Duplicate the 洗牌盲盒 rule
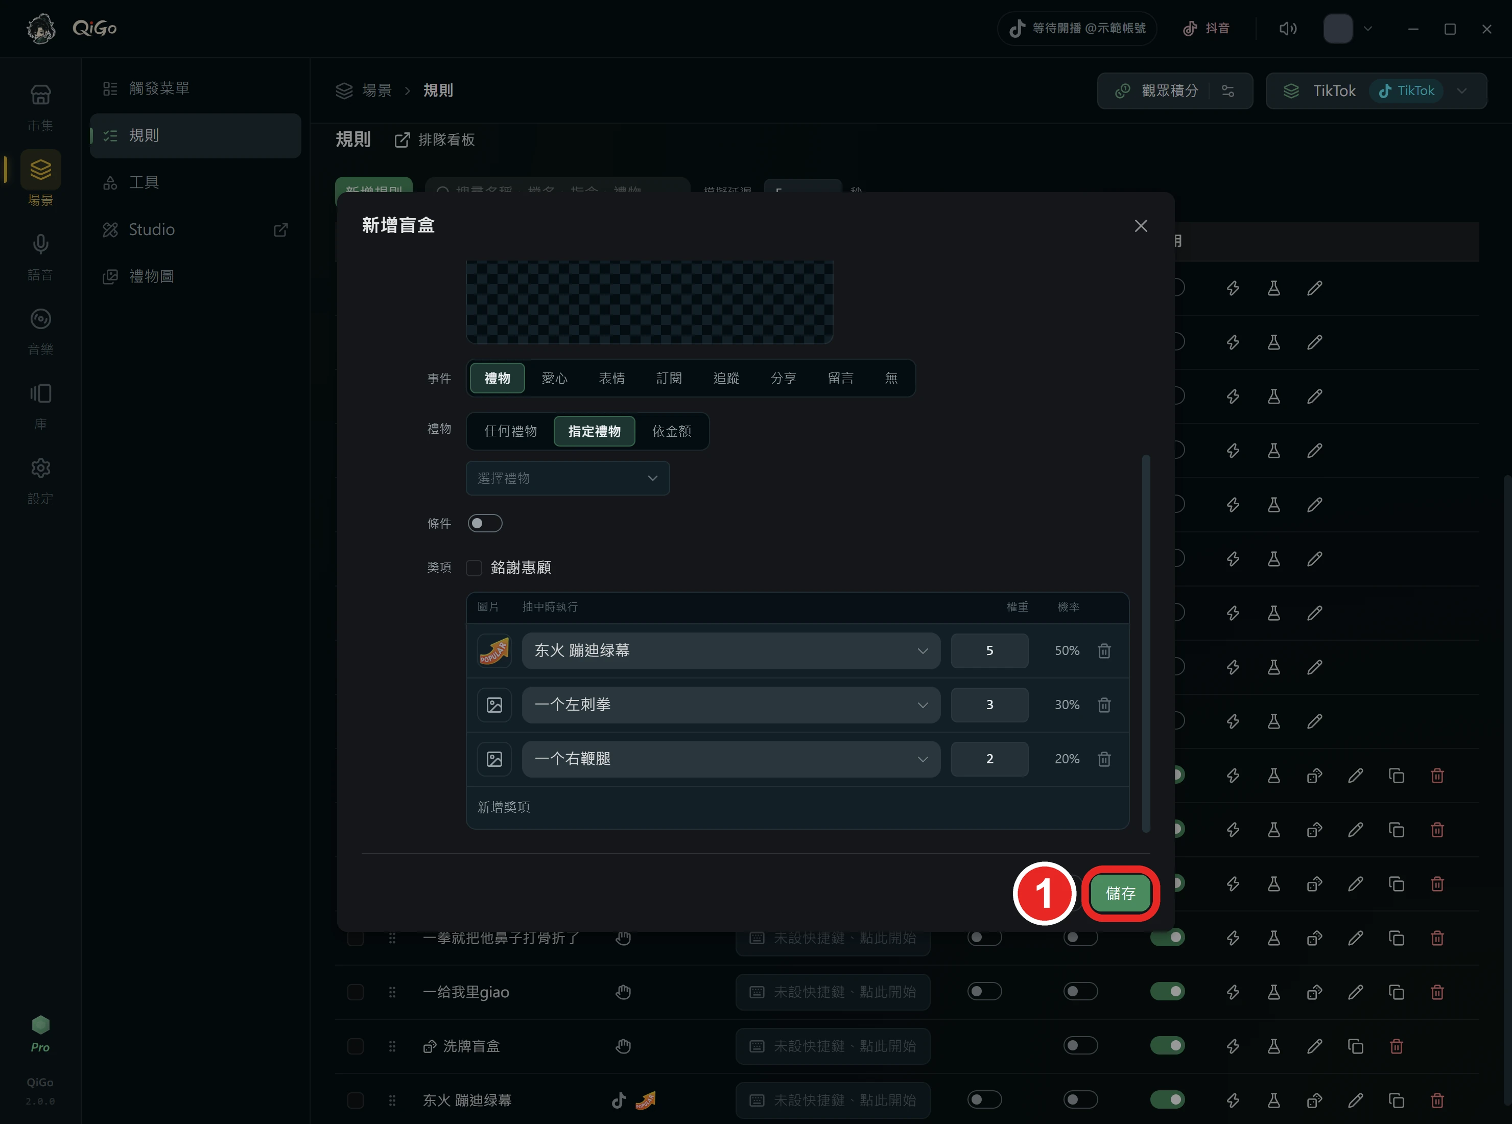Screen dimensions: 1512x1124 (x=1355, y=1046)
